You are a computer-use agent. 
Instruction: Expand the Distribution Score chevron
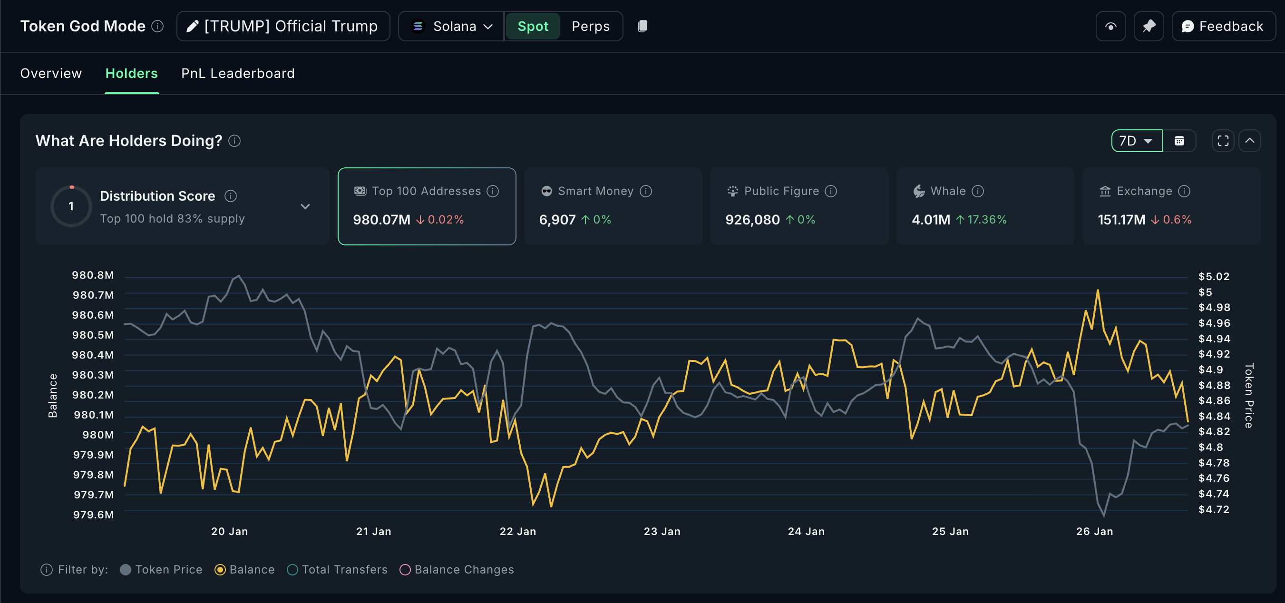305,206
